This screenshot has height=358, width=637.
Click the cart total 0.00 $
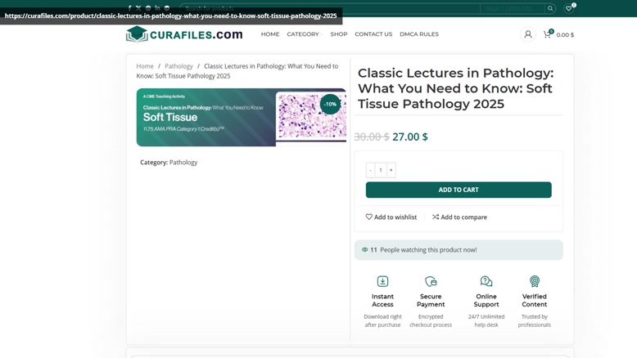[565, 35]
